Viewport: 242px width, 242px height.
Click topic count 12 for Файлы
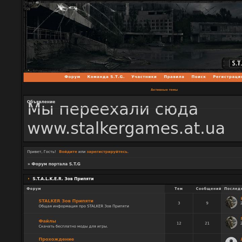pos(179,223)
